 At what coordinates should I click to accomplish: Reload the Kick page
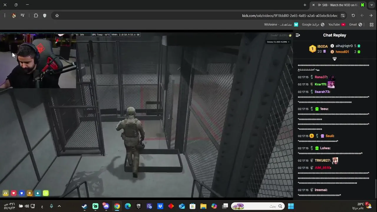coord(353,16)
